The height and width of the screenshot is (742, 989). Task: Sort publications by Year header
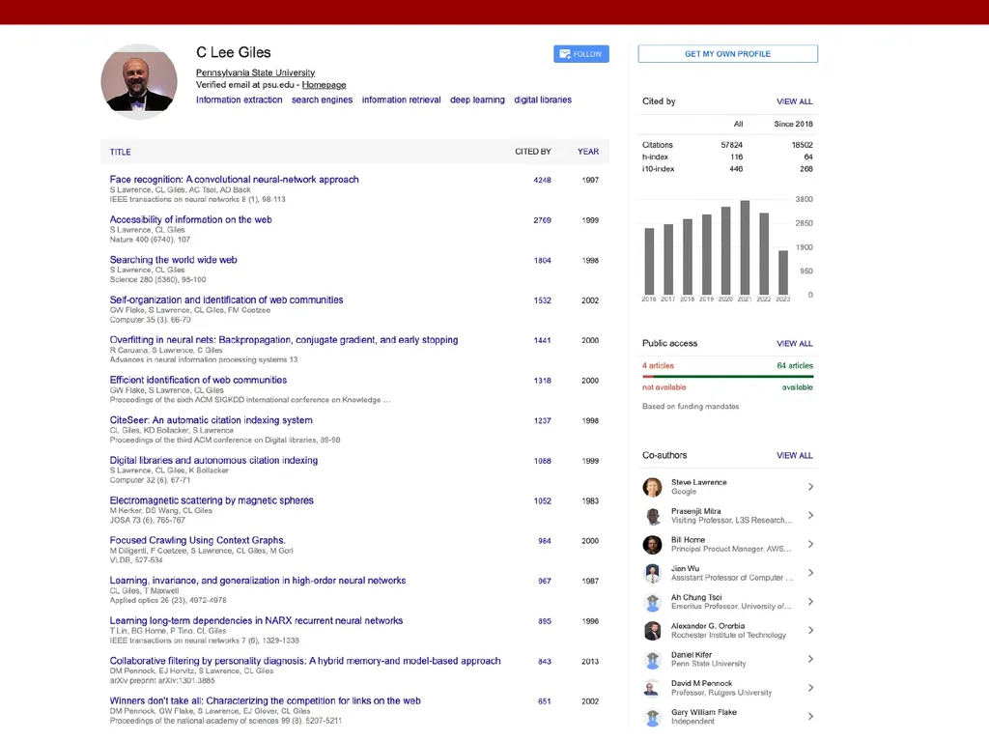(x=588, y=152)
